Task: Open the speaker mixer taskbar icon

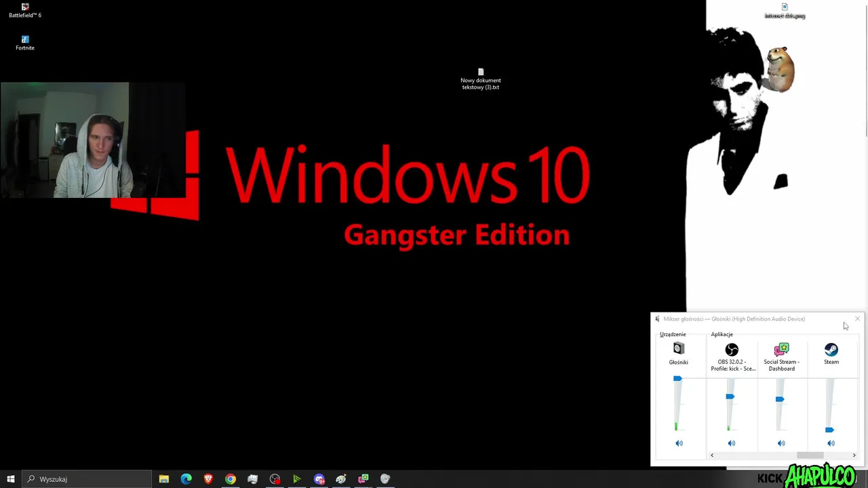Action: coord(385,479)
